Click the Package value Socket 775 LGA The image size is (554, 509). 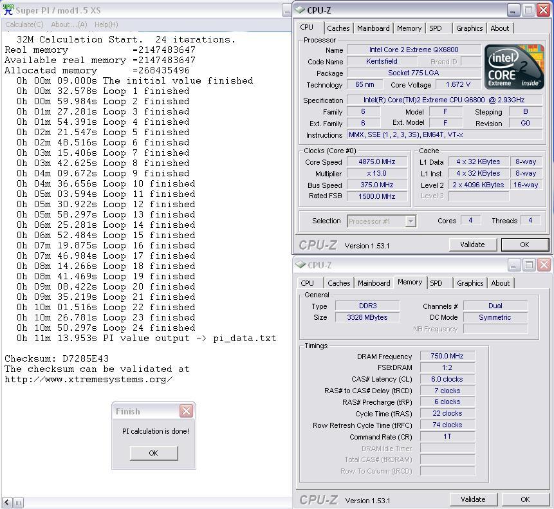click(x=414, y=73)
